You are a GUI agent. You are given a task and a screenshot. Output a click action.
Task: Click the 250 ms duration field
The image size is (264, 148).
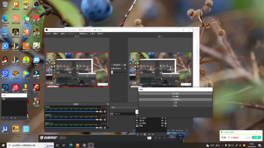tap(125, 114)
